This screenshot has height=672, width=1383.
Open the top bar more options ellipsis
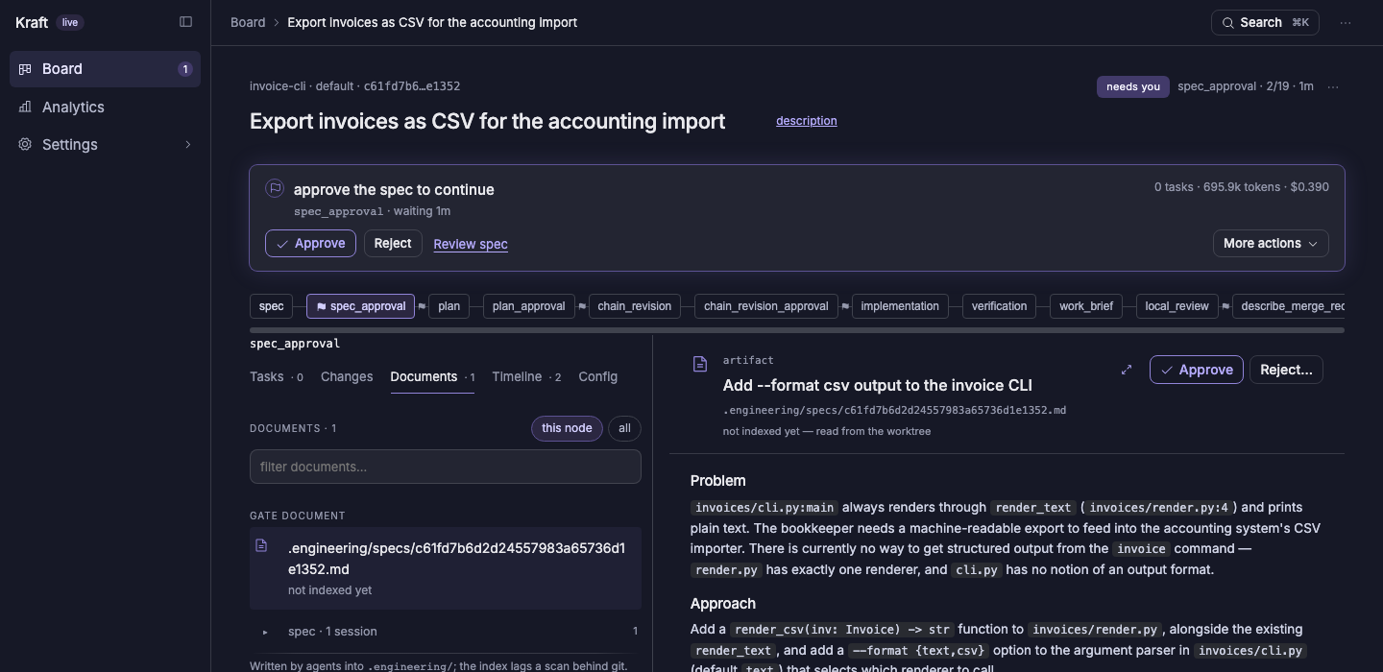(1346, 23)
